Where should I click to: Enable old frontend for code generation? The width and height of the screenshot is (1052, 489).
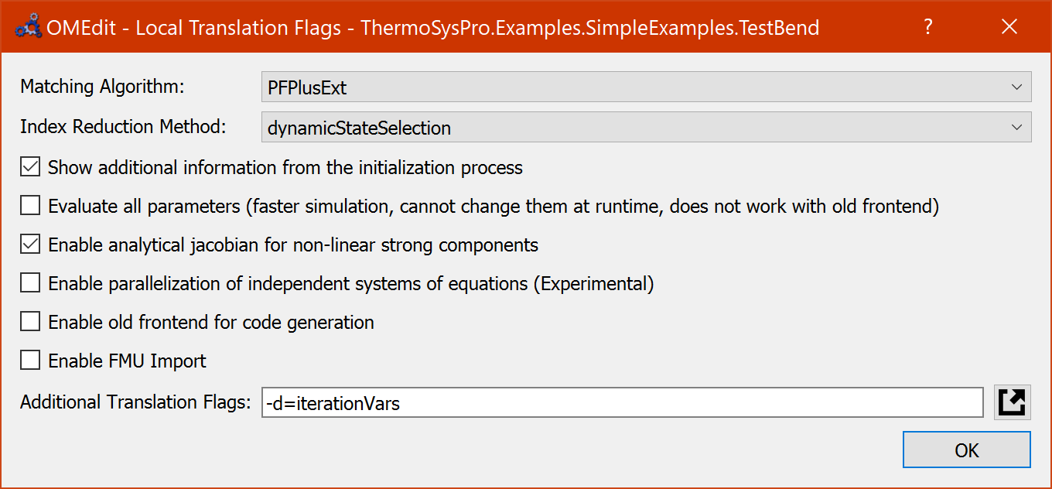pyautogui.click(x=29, y=320)
